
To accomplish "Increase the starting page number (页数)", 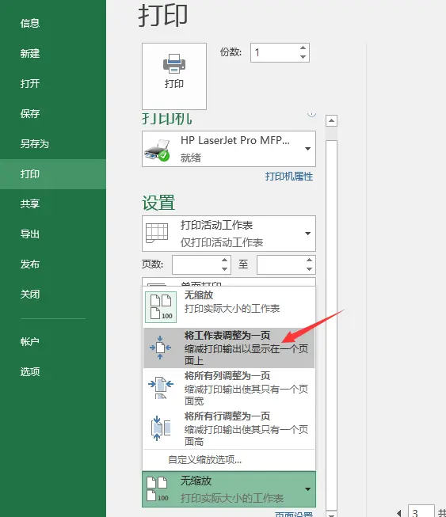I will (224, 260).
